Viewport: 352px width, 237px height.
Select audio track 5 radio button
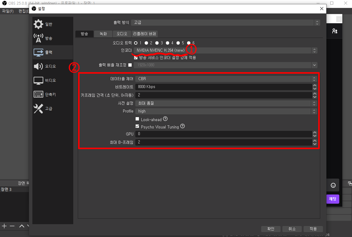tap(178, 43)
